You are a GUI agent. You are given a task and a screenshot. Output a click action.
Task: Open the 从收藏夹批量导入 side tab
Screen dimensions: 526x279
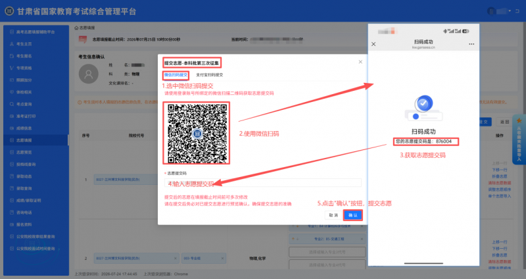519,139
